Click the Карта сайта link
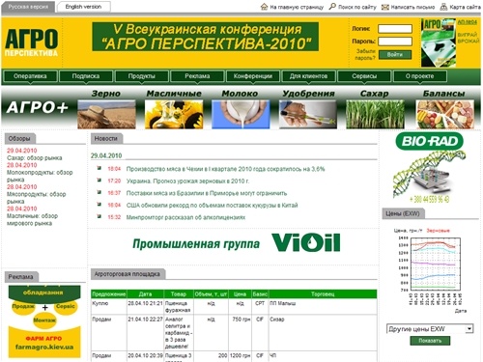This screenshot has height=362, width=483. (x=465, y=7)
